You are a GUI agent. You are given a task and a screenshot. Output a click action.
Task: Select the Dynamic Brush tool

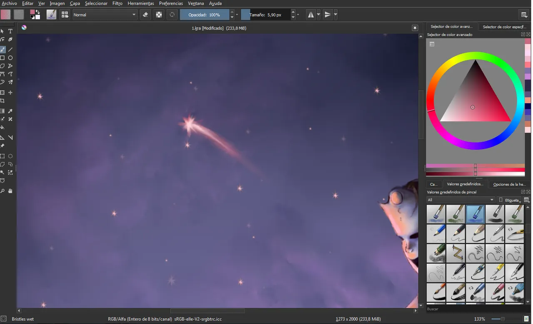(x=2, y=82)
